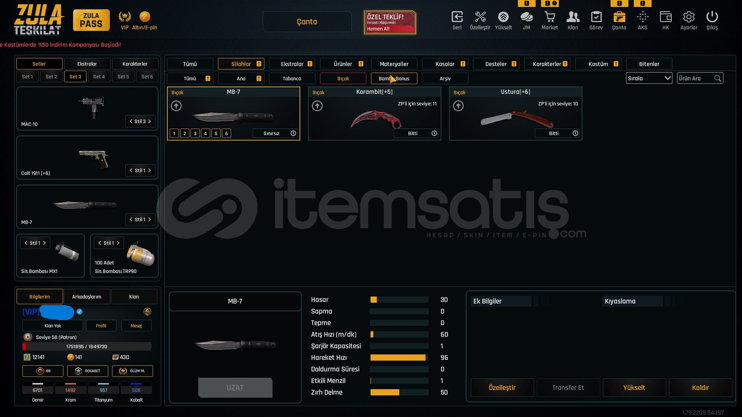This screenshot has width=742, height=417.
Task: Click the Çıkış power icon
Action: (x=712, y=17)
